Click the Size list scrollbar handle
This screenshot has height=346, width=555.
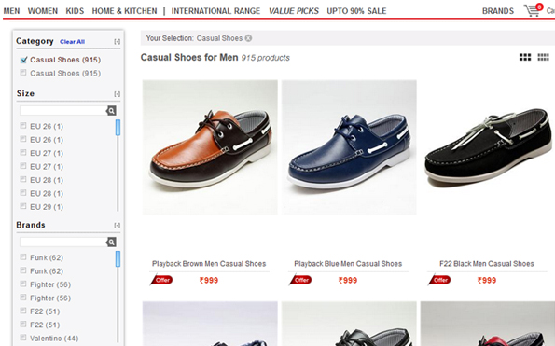(x=118, y=128)
